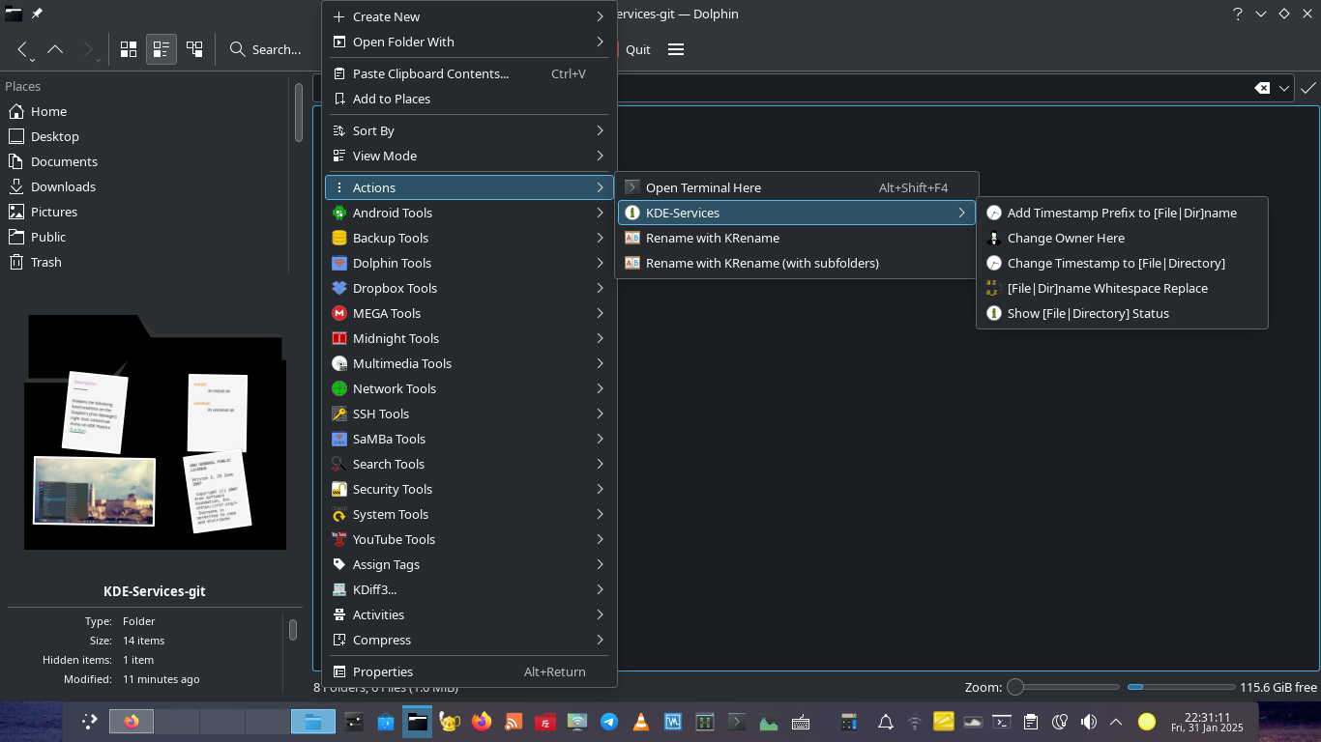Open FileZilla from the taskbar

(545, 721)
